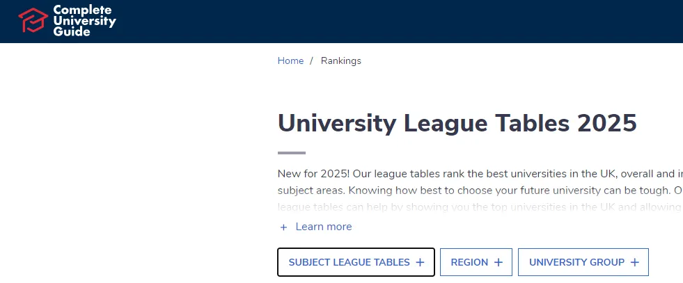Click the plus icon in the Region button
This screenshot has width=683, height=283.
tap(498, 262)
